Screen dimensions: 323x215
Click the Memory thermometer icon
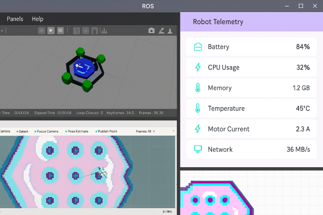coord(198,88)
